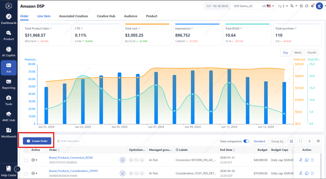Screen dimensions: 326x179
Task: Tick the select-all checkbox in table header
Action: coord(26,150)
